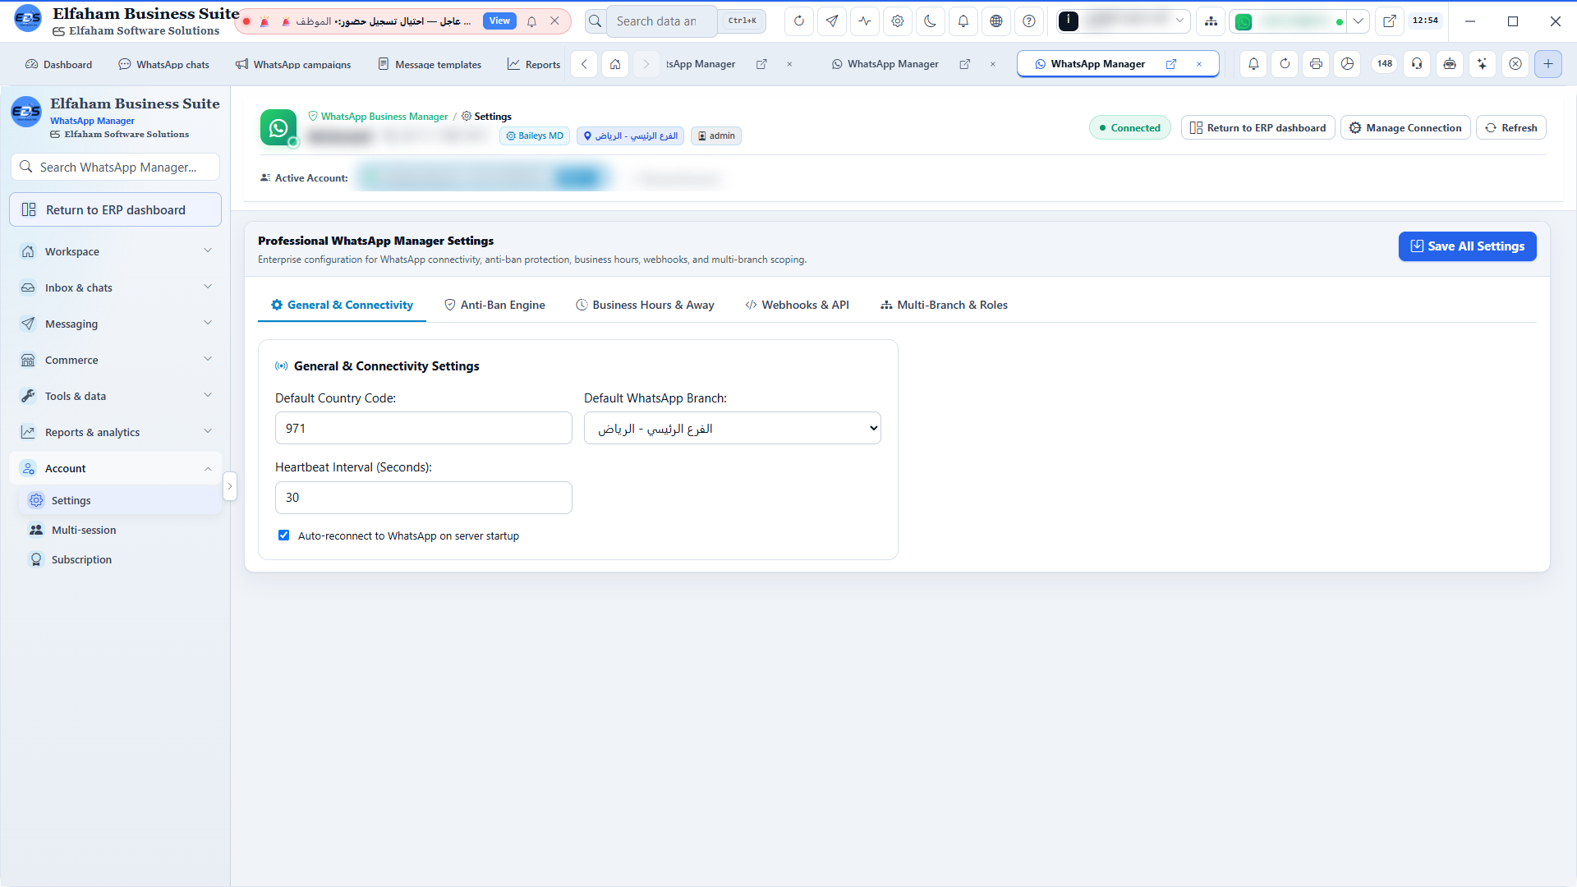Image resolution: width=1577 pixels, height=887 pixels.
Task: Open Subscription in sidebar
Action: 120,560
